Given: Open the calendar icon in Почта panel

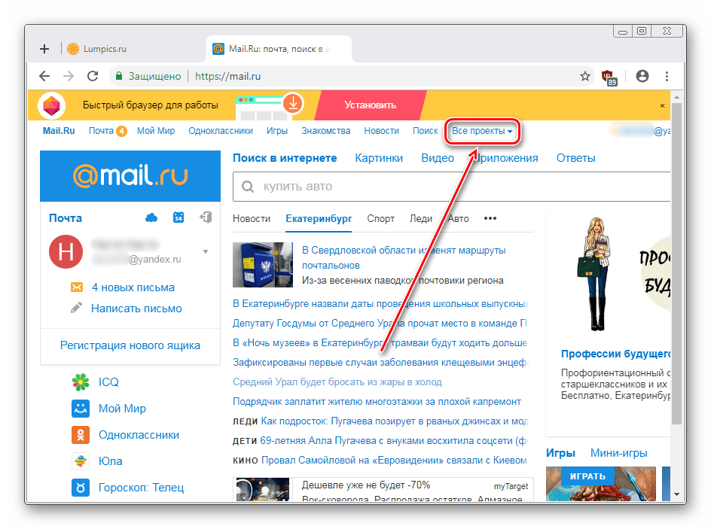Looking at the screenshot, I should click(179, 217).
